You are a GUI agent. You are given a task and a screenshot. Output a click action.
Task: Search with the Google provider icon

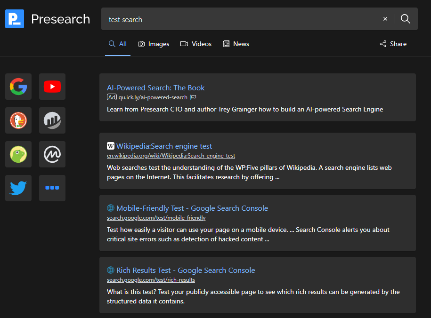(x=18, y=87)
